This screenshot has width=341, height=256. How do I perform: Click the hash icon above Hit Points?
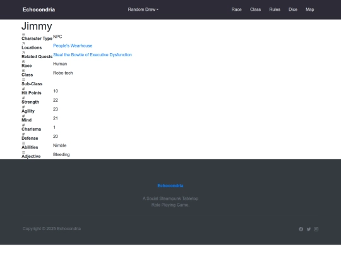click(23, 89)
